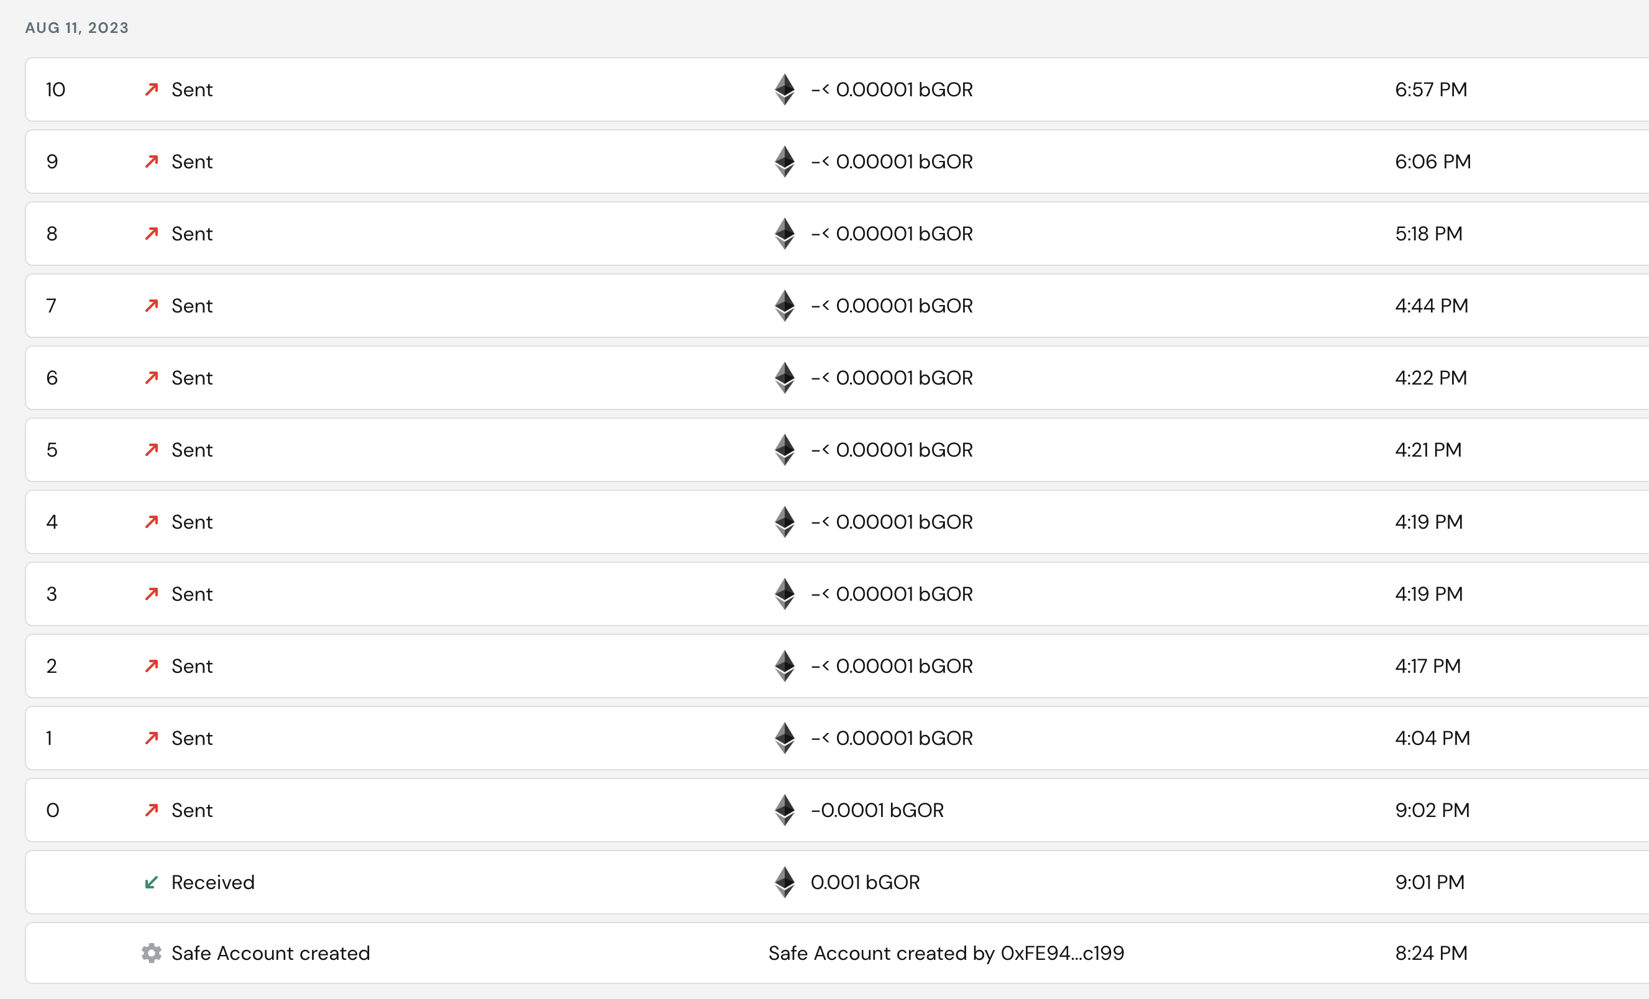Click the 5:18 PM timestamp

tap(1429, 234)
